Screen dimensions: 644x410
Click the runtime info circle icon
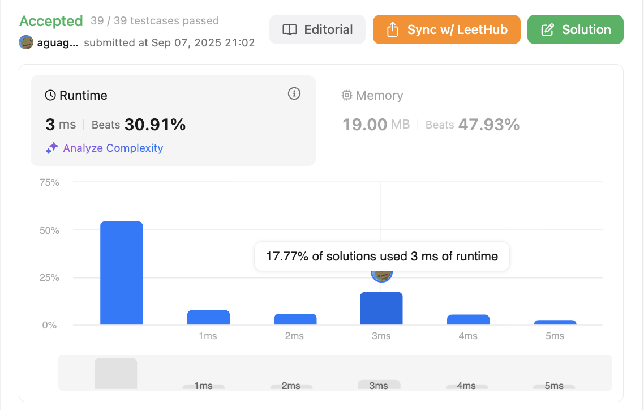click(x=294, y=93)
